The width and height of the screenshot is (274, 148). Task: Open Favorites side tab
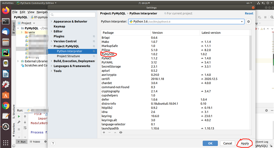click(x=14, y=130)
